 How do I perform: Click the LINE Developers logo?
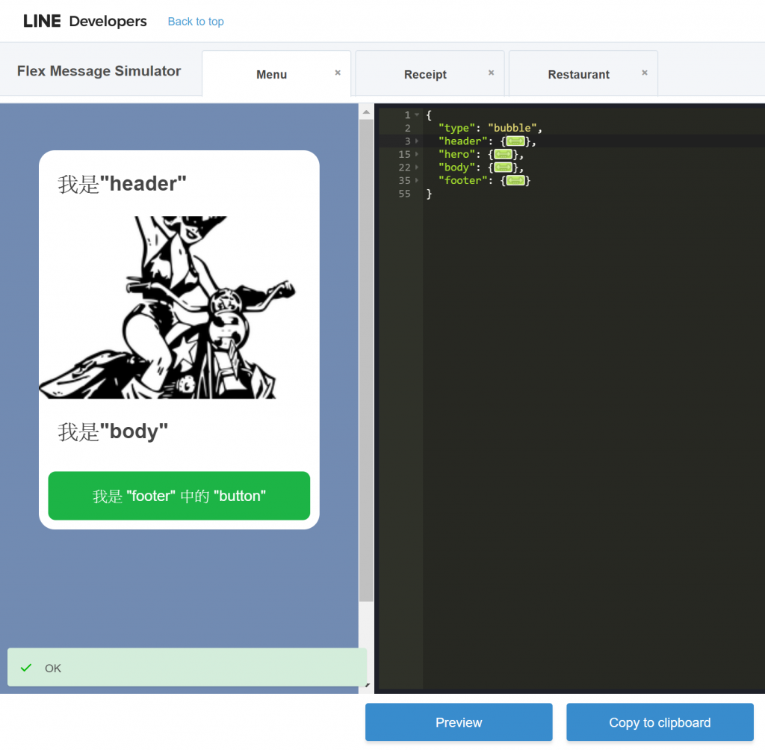(85, 21)
